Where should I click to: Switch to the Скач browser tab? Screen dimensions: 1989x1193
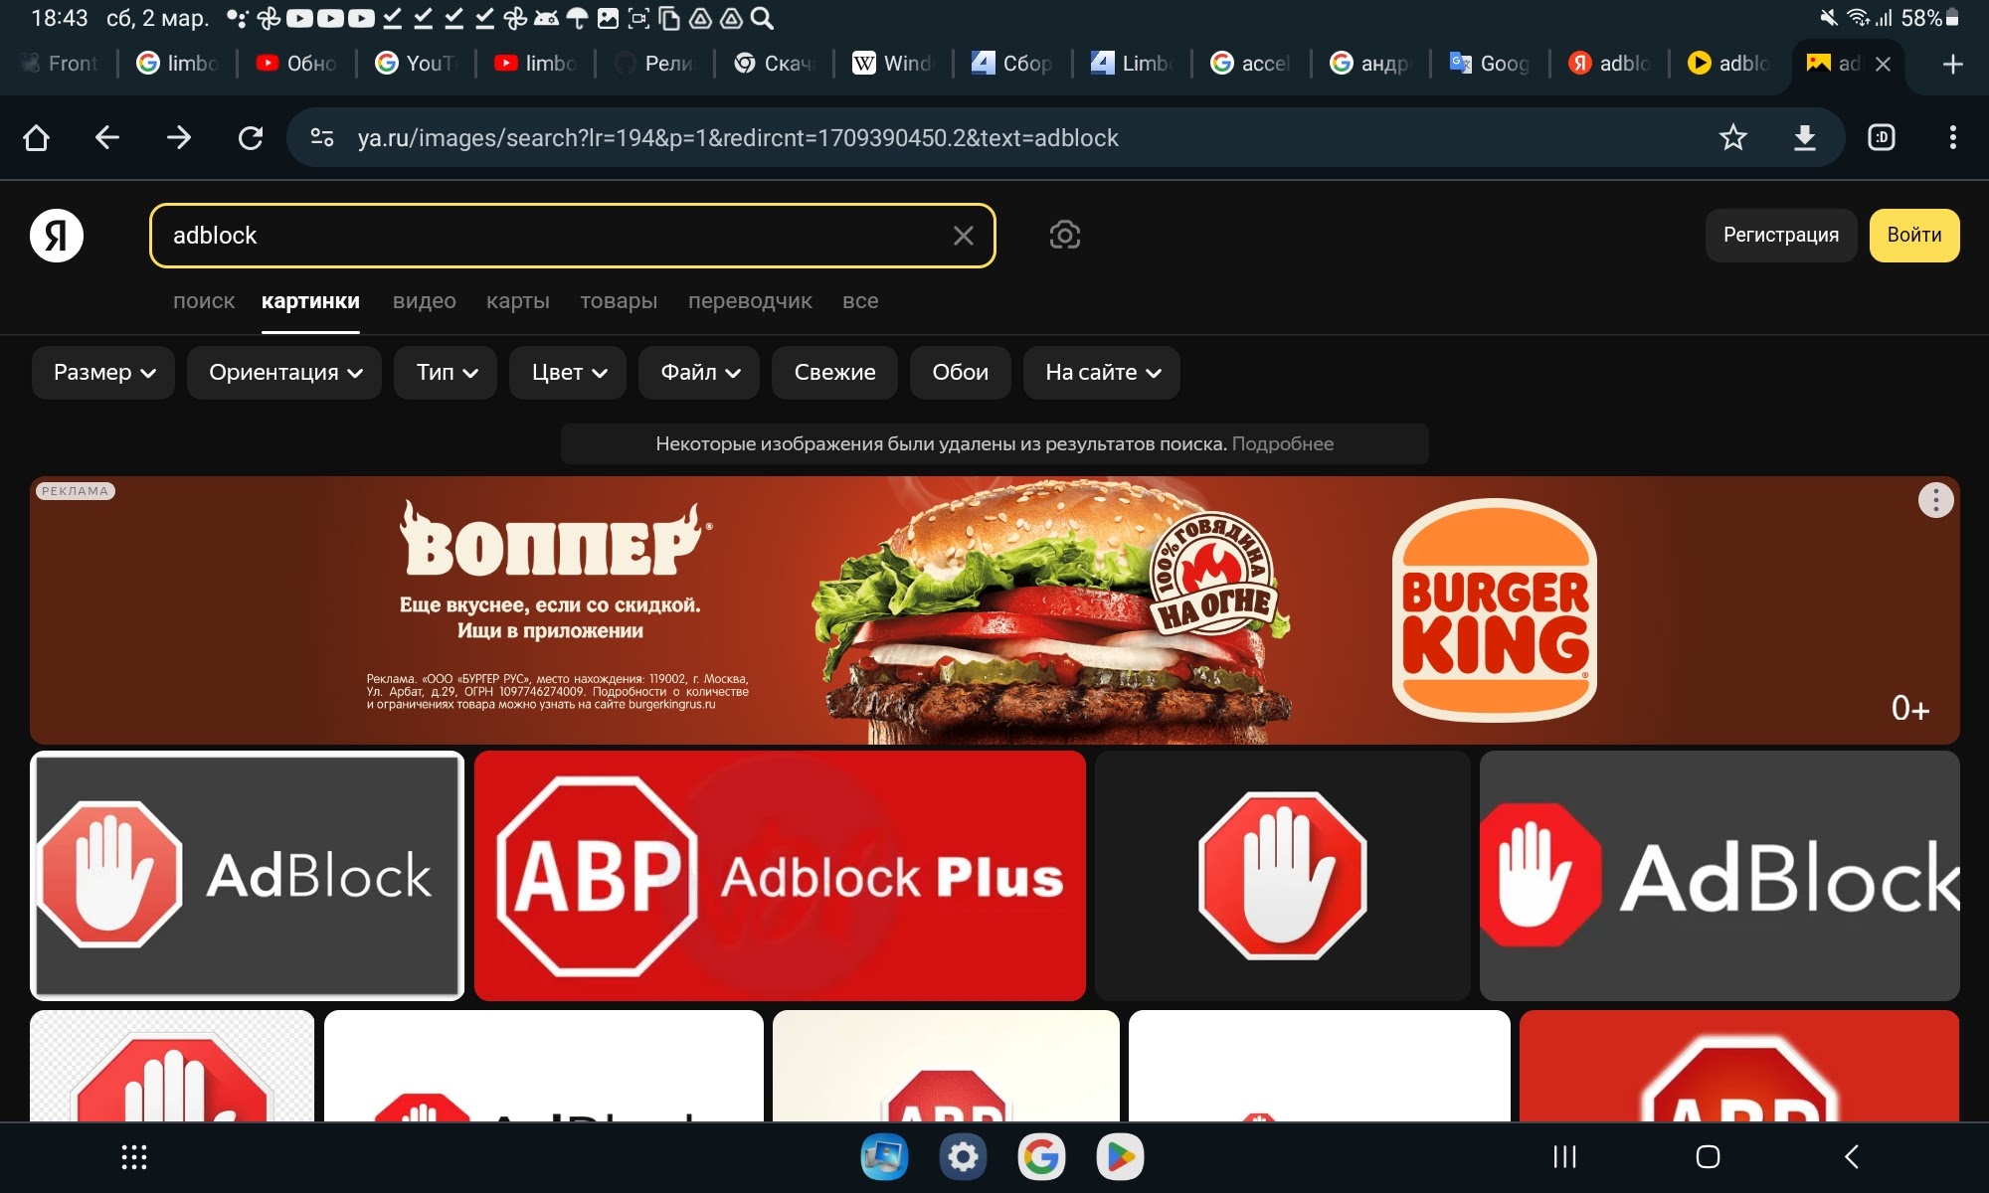[x=775, y=64]
